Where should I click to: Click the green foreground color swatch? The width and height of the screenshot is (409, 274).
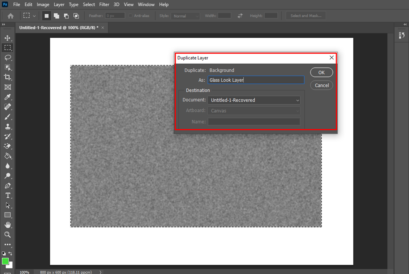[x=5, y=261]
